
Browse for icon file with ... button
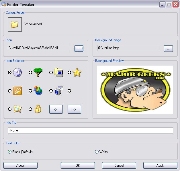click(79, 48)
